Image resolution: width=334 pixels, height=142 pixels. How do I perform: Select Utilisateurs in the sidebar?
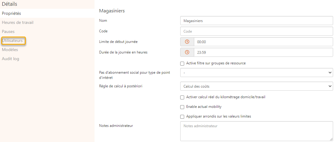point(12,40)
